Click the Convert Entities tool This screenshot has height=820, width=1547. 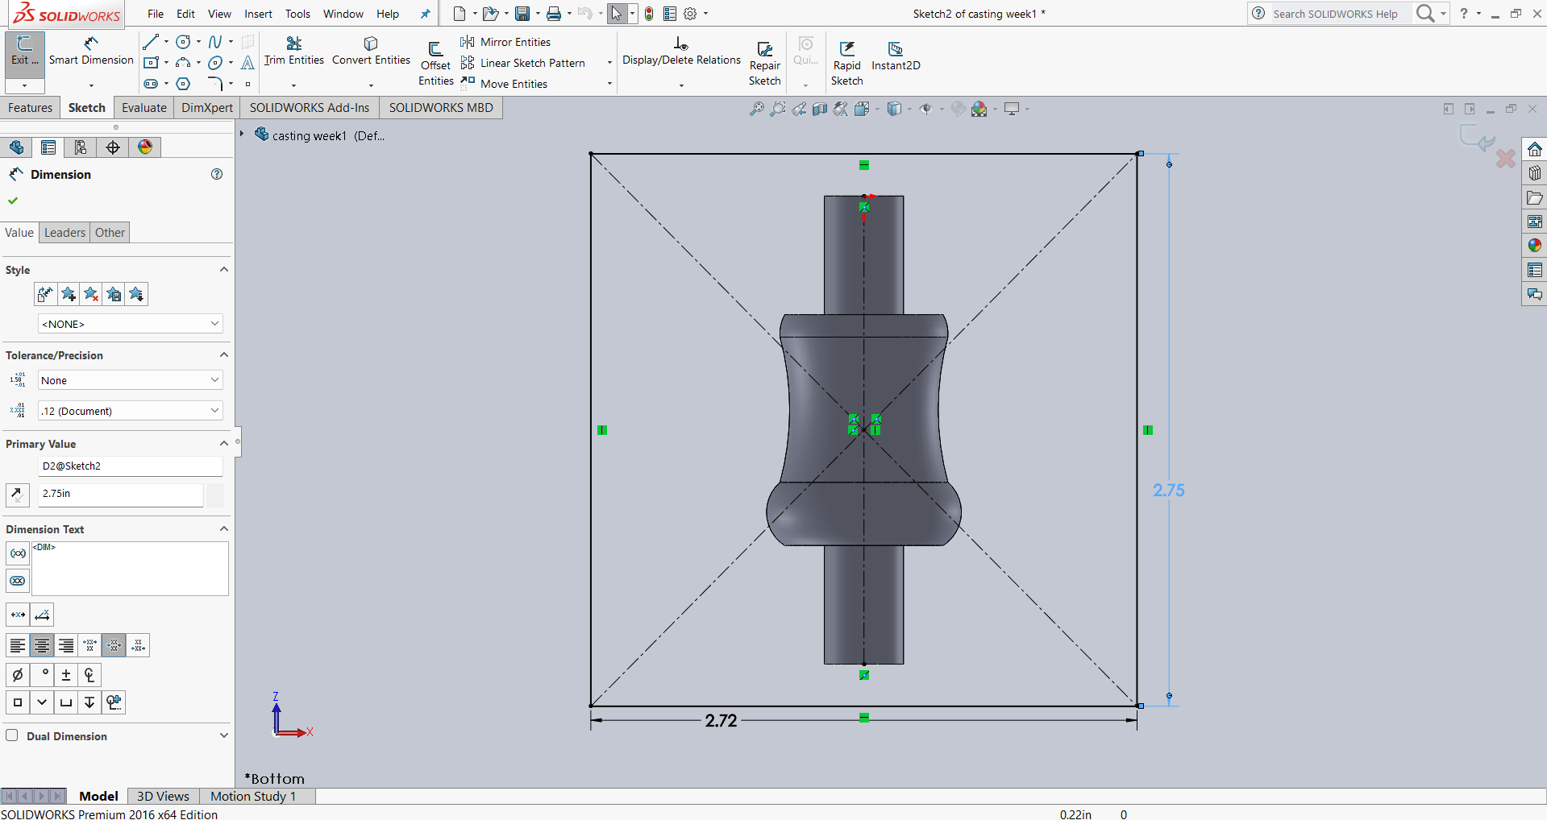coord(371,51)
